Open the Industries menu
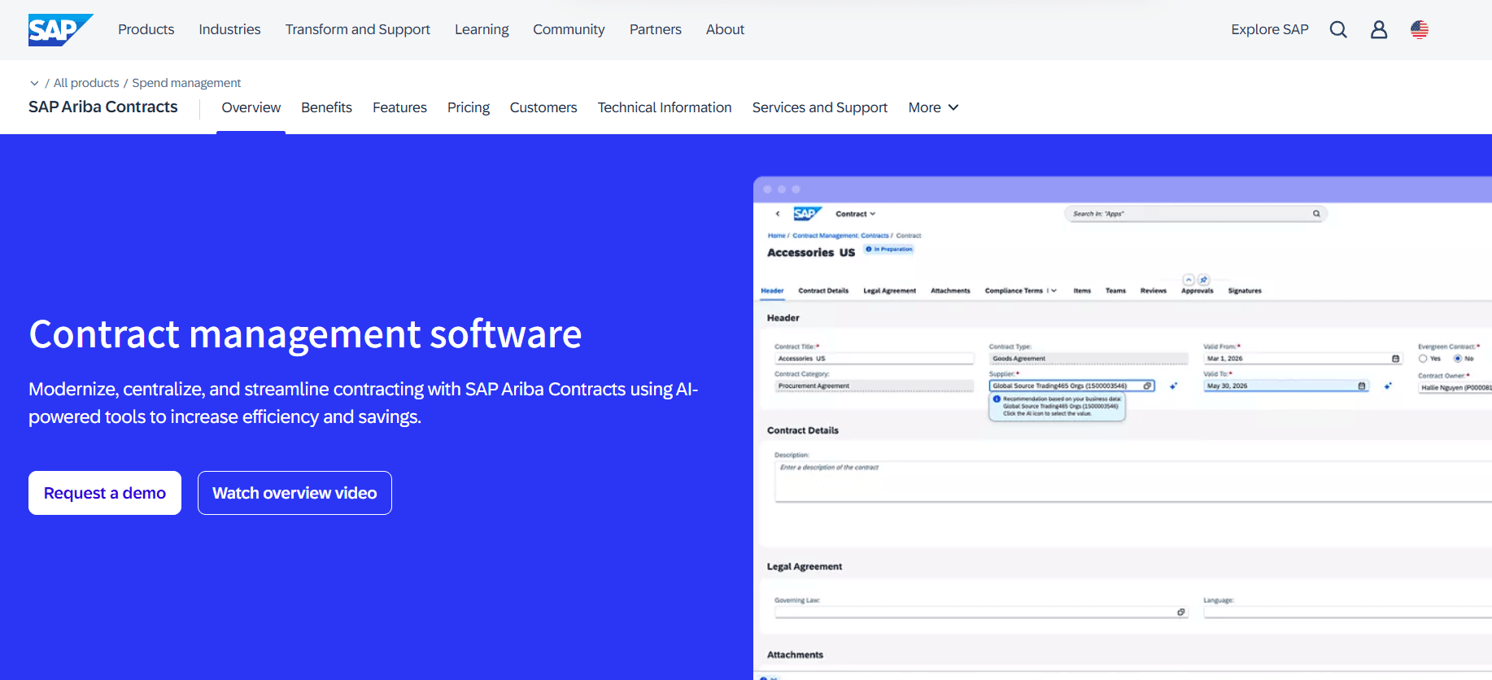1492x680 pixels. (x=230, y=30)
